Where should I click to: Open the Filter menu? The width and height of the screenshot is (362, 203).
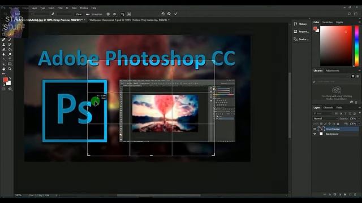pyautogui.click(x=60, y=8)
